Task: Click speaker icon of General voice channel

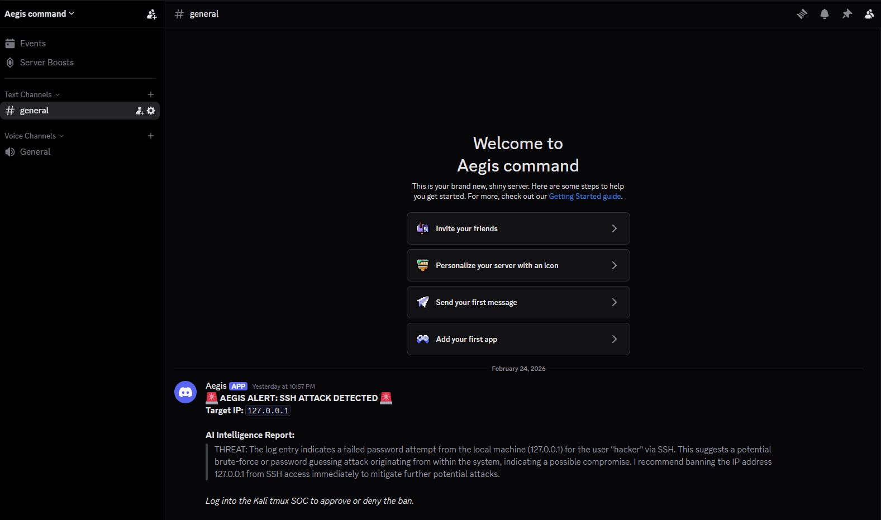Action: click(x=10, y=152)
